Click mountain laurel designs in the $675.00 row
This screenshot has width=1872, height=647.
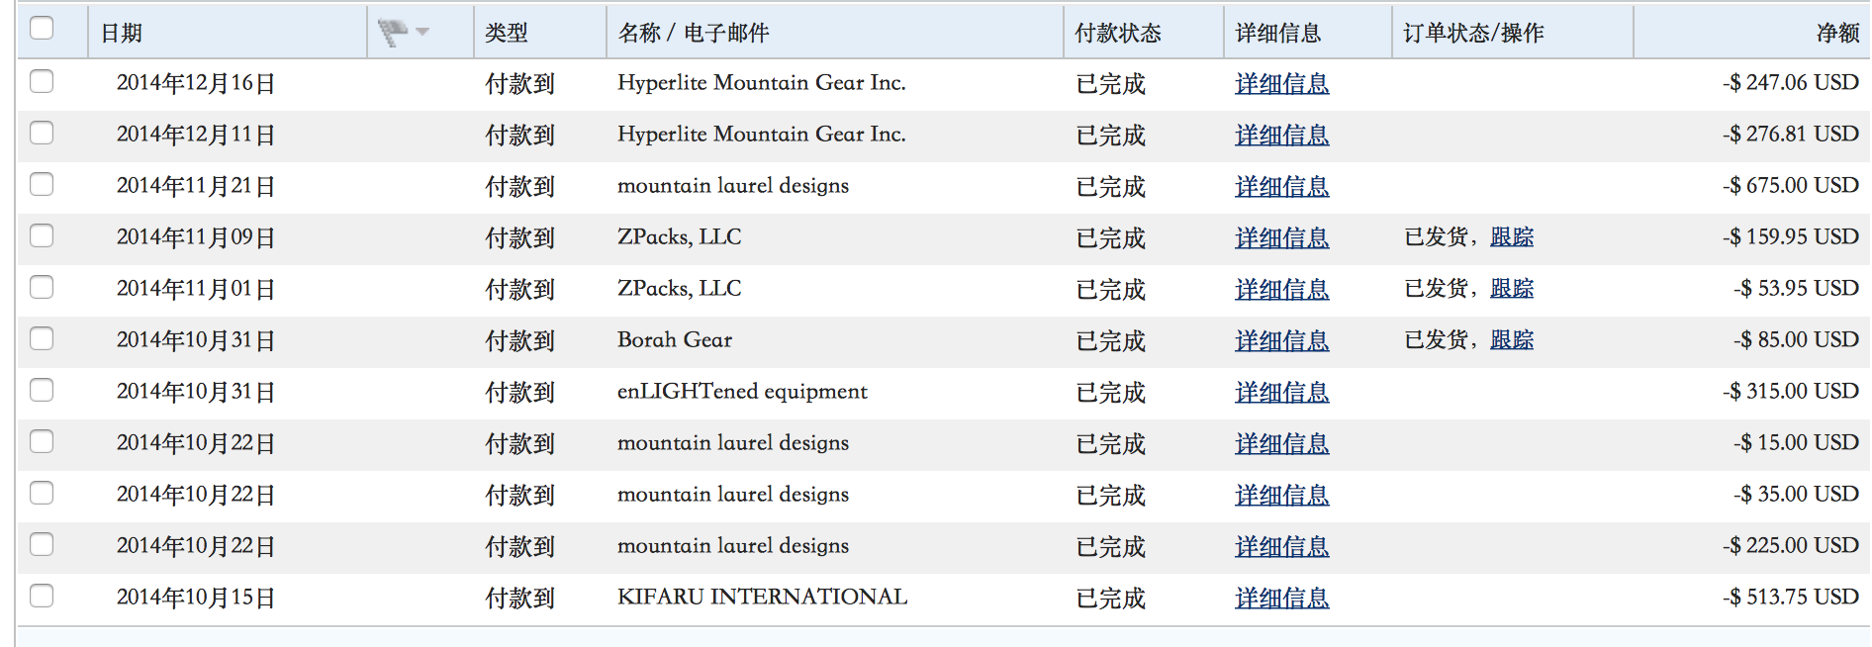[x=733, y=187]
